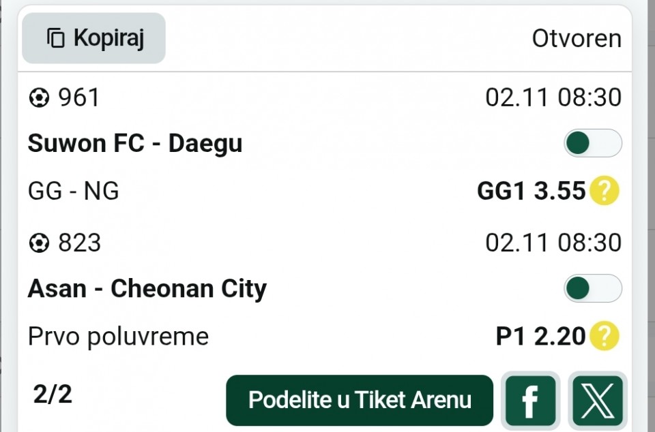Share the ticket on X
Image resolution: width=655 pixels, height=432 pixels.
tap(598, 401)
